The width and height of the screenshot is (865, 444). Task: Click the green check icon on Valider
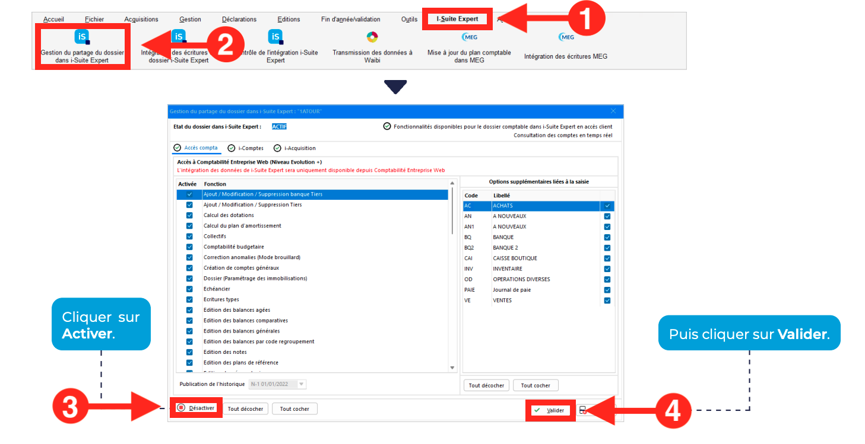[537, 410]
